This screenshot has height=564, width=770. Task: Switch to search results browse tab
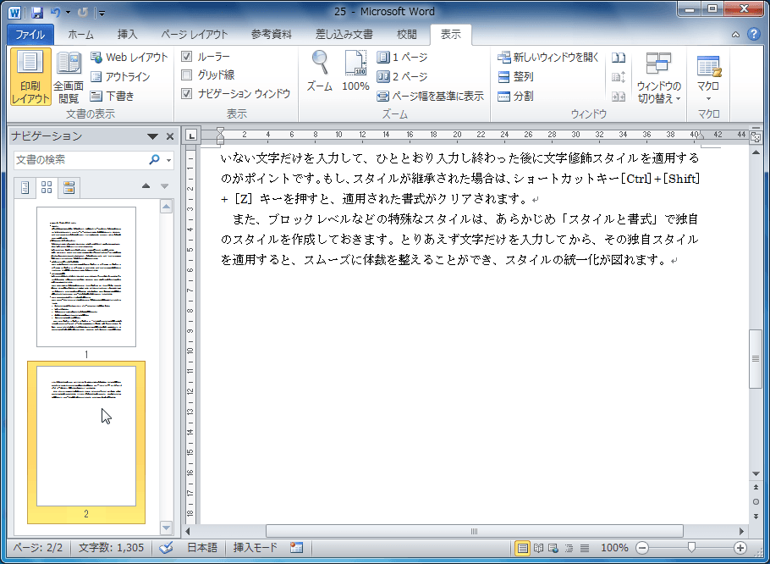tap(69, 188)
